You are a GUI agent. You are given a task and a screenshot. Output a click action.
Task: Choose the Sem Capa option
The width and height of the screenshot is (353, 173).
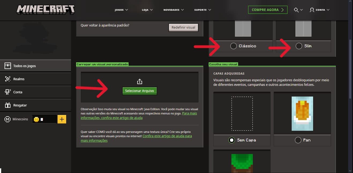(x=232, y=140)
